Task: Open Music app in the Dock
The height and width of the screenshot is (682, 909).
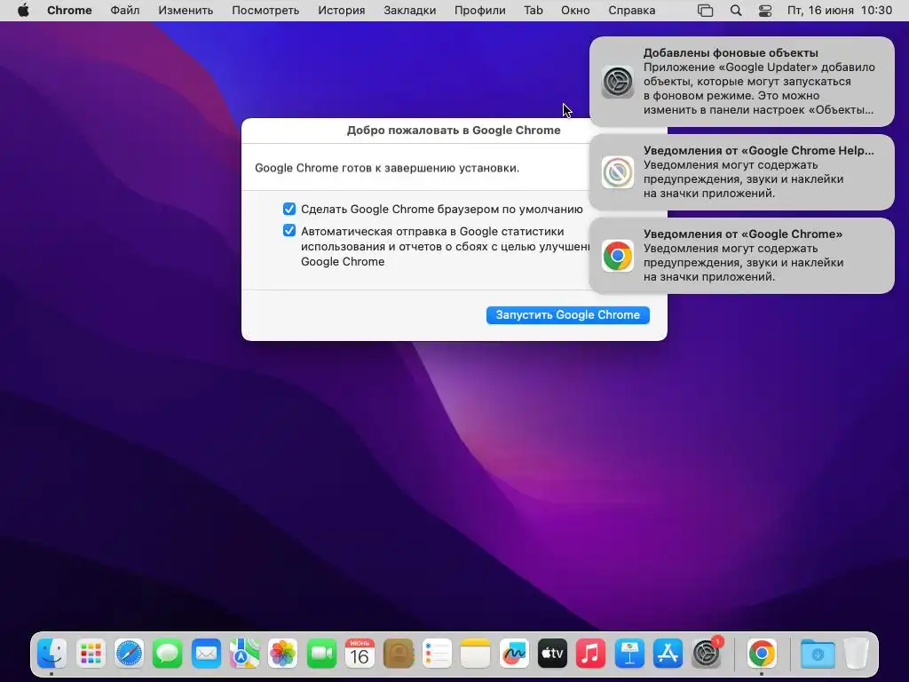Action: (x=590, y=654)
